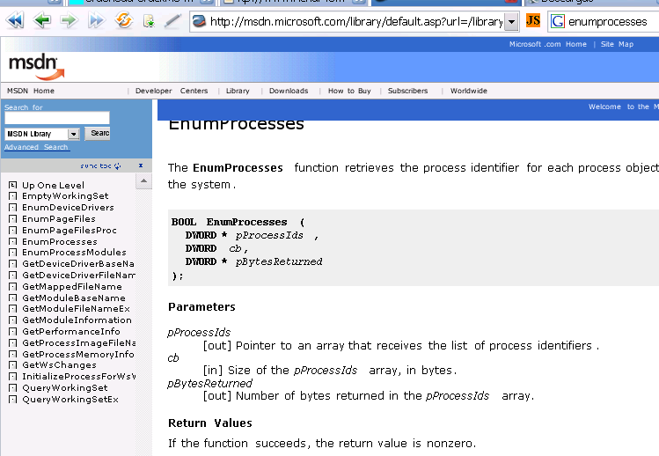Click the fast-forward double-arrow button
659x456 pixels.
click(x=96, y=20)
